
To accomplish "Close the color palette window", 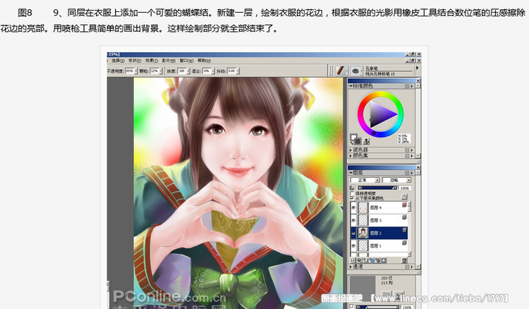I will tap(418, 80).
